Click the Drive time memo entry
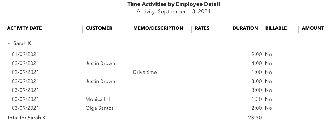Viewport: 329px width, 124px height. click(145, 72)
